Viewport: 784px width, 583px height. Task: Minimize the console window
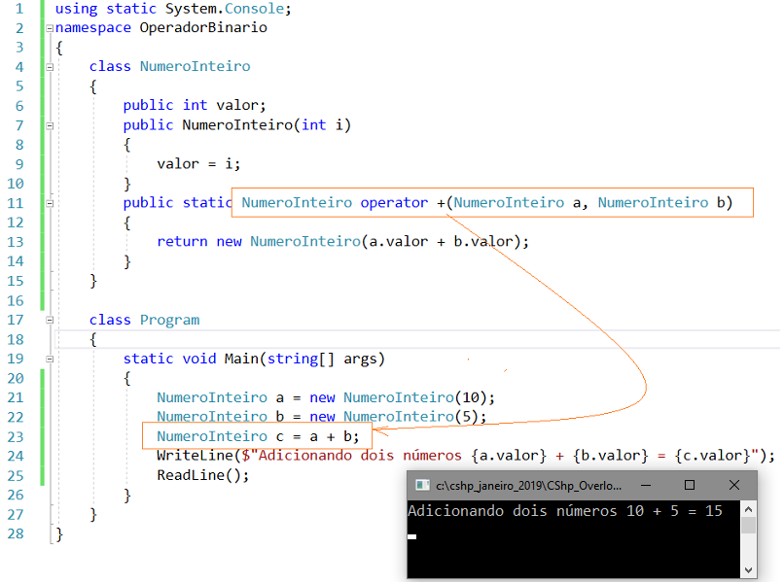pos(646,485)
